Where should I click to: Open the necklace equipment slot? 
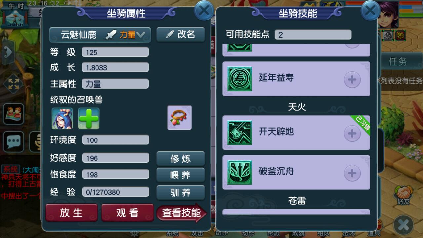tap(179, 118)
